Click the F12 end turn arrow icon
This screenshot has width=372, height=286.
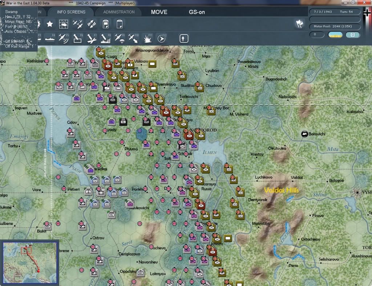coord(162,38)
